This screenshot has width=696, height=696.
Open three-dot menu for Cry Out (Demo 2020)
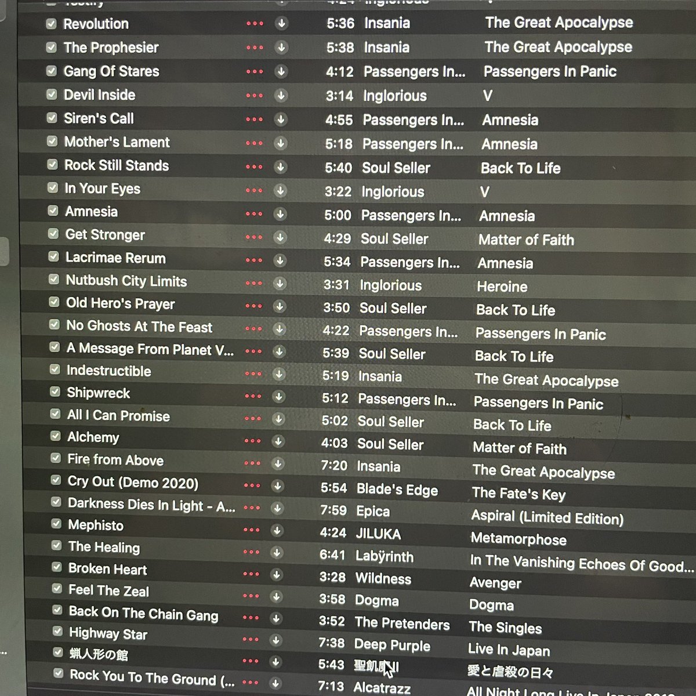click(252, 485)
